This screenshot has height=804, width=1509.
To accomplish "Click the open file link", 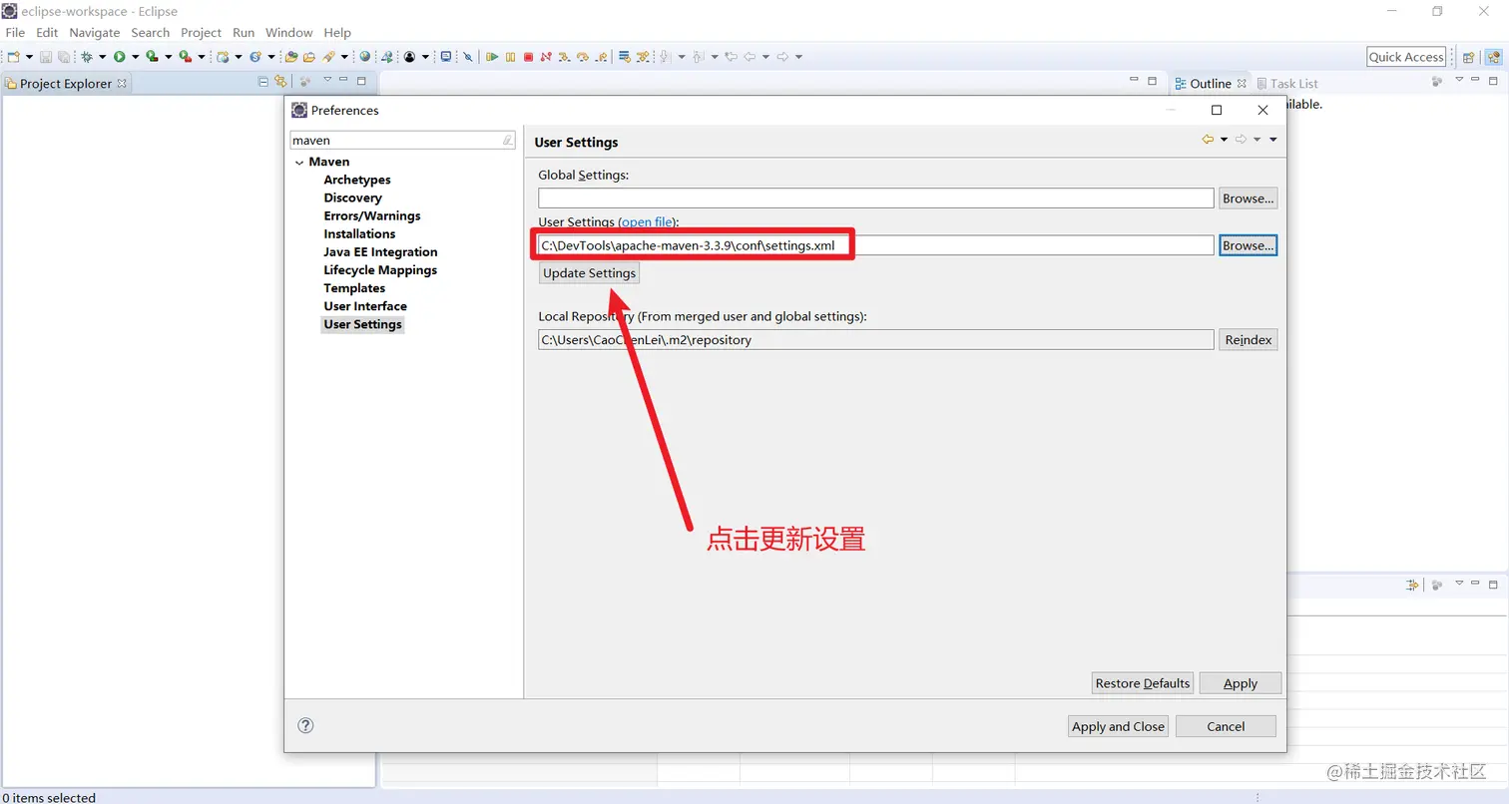I will pyautogui.click(x=648, y=221).
